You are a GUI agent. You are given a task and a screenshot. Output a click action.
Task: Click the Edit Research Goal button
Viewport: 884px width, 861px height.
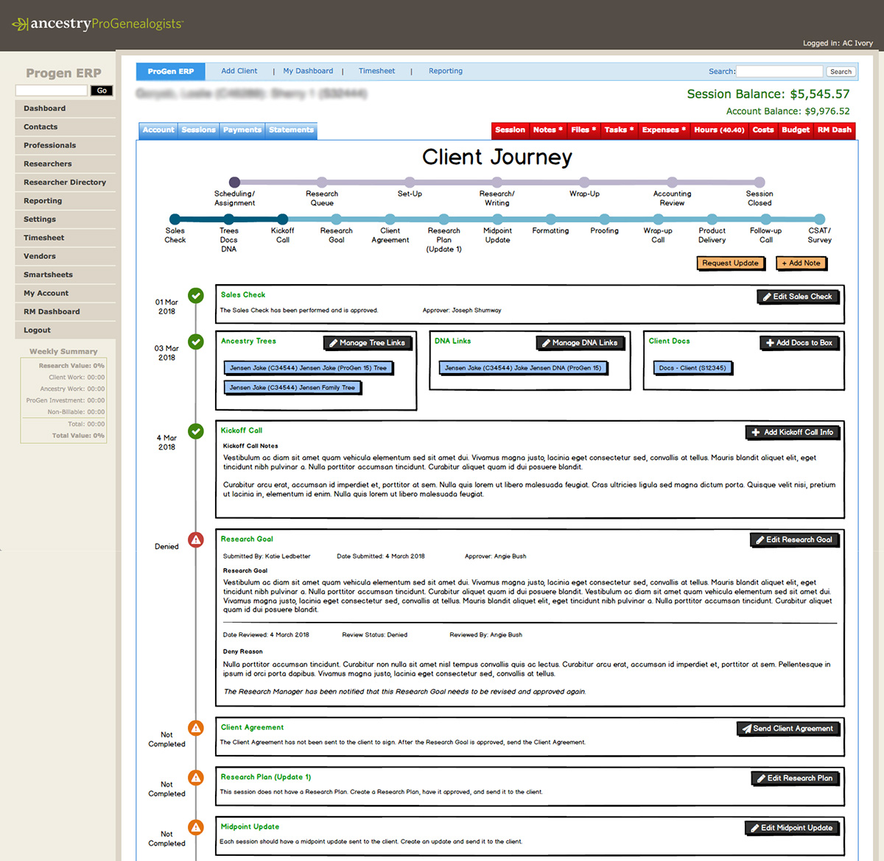point(793,540)
